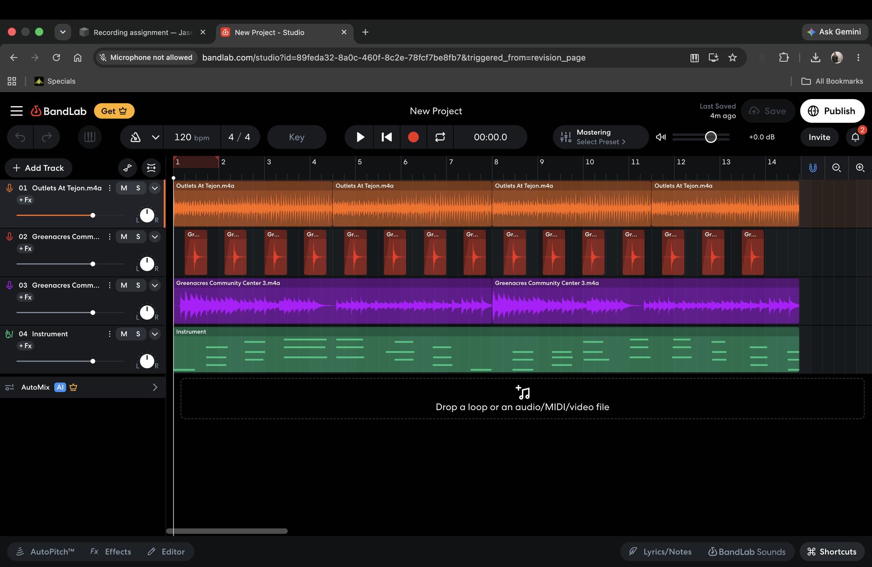The image size is (872, 567).
Task: Solo the Instrument track 04
Action: coord(138,334)
